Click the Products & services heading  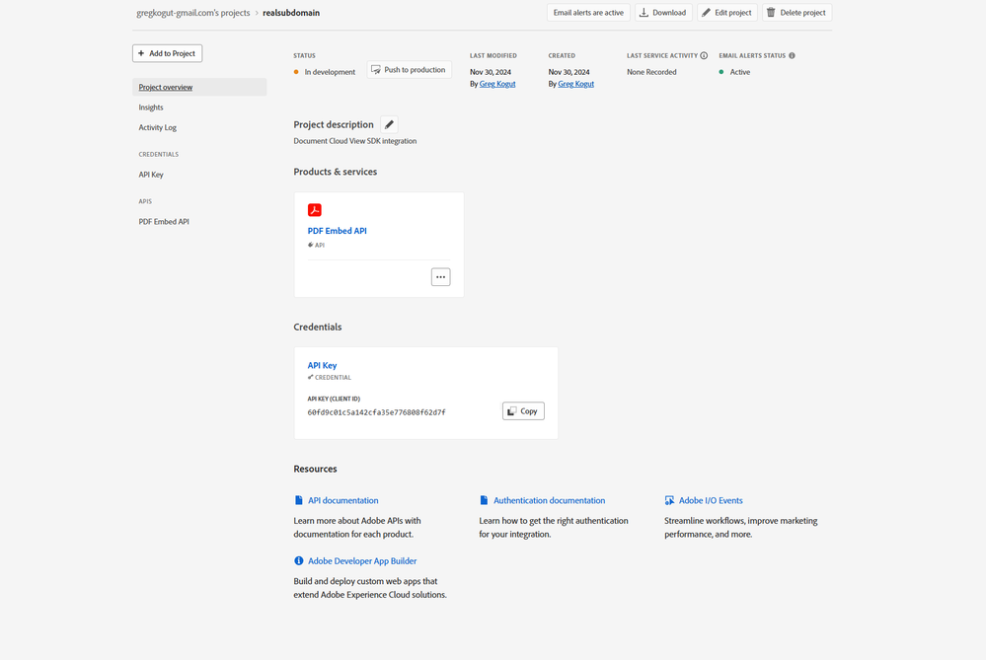point(336,172)
